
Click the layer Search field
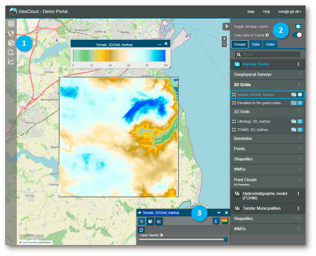pyautogui.click(x=268, y=54)
